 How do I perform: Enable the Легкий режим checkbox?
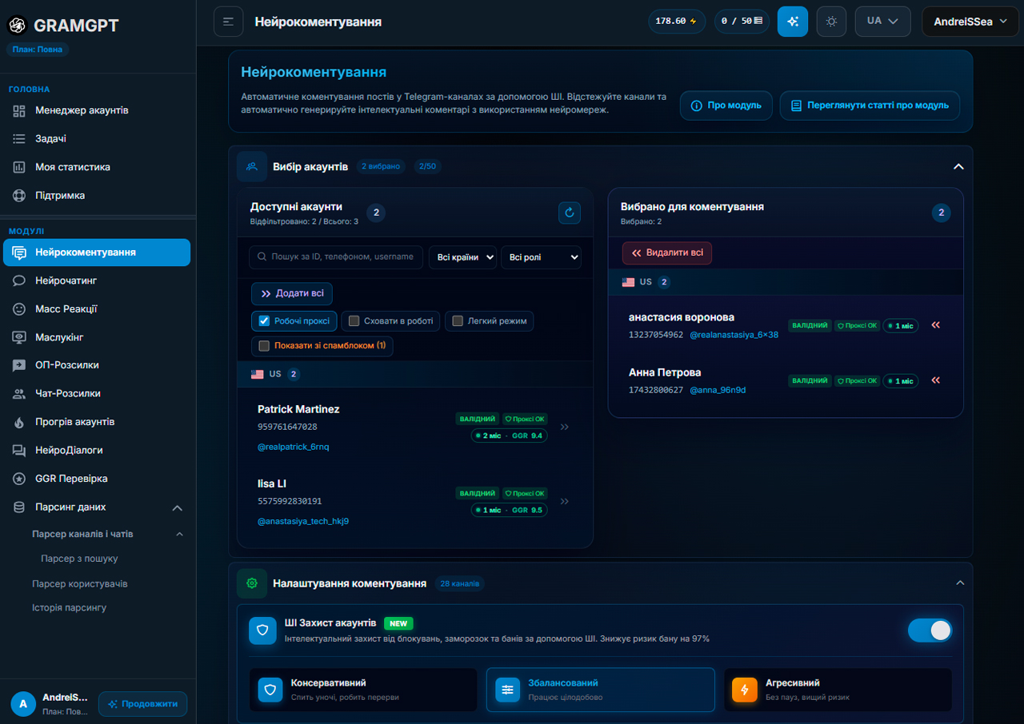click(x=458, y=321)
